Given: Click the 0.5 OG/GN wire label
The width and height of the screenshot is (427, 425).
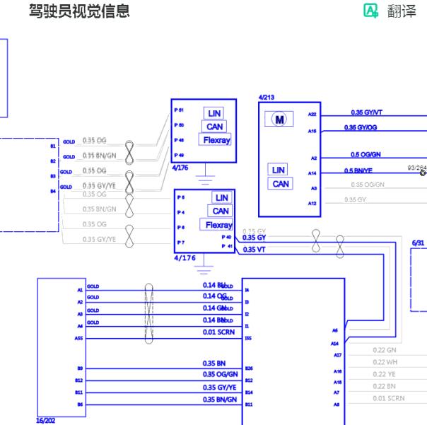Looking at the screenshot, I should [365, 154].
